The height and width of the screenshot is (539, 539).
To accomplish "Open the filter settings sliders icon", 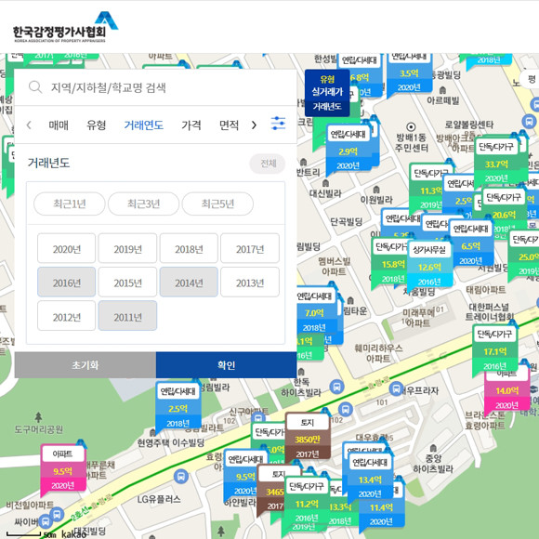I will (x=278, y=124).
